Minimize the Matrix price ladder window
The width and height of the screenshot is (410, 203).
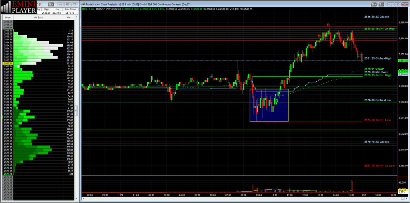click(60, 4)
